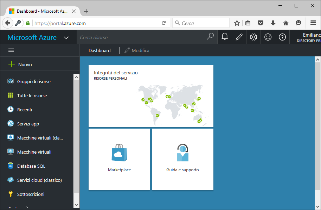Reload the page with the refresh icon

click(x=163, y=23)
